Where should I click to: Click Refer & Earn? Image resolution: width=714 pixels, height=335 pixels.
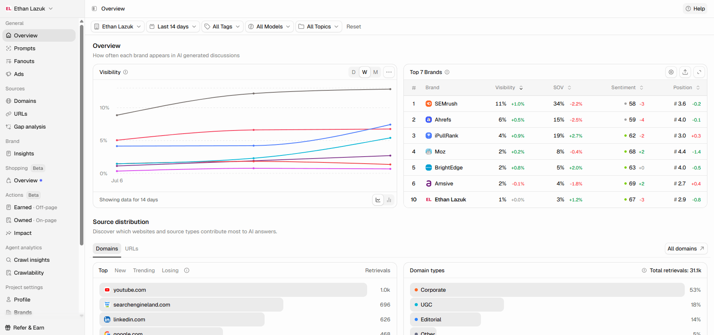25,328
